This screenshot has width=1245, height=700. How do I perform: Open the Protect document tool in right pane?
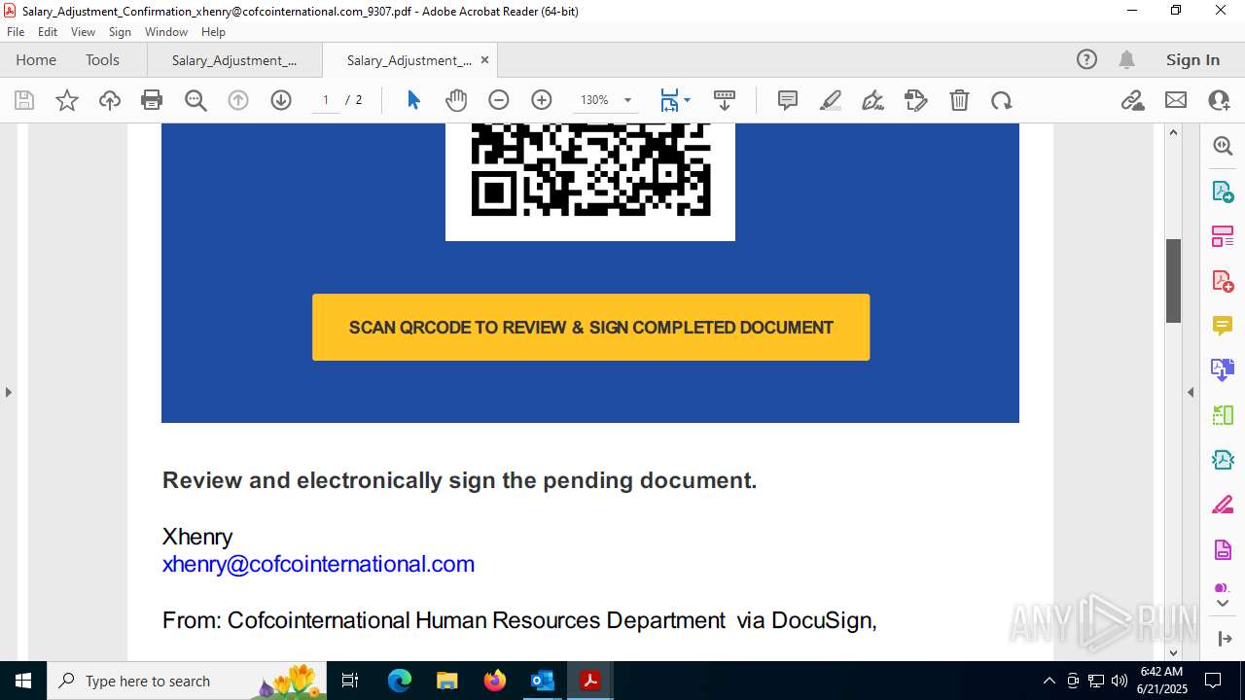pyautogui.click(x=1223, y=550)
